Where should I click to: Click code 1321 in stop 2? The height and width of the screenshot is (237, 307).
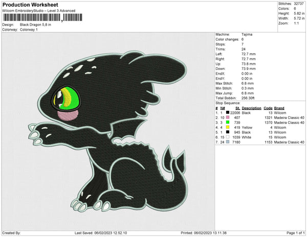coord(269,117)
